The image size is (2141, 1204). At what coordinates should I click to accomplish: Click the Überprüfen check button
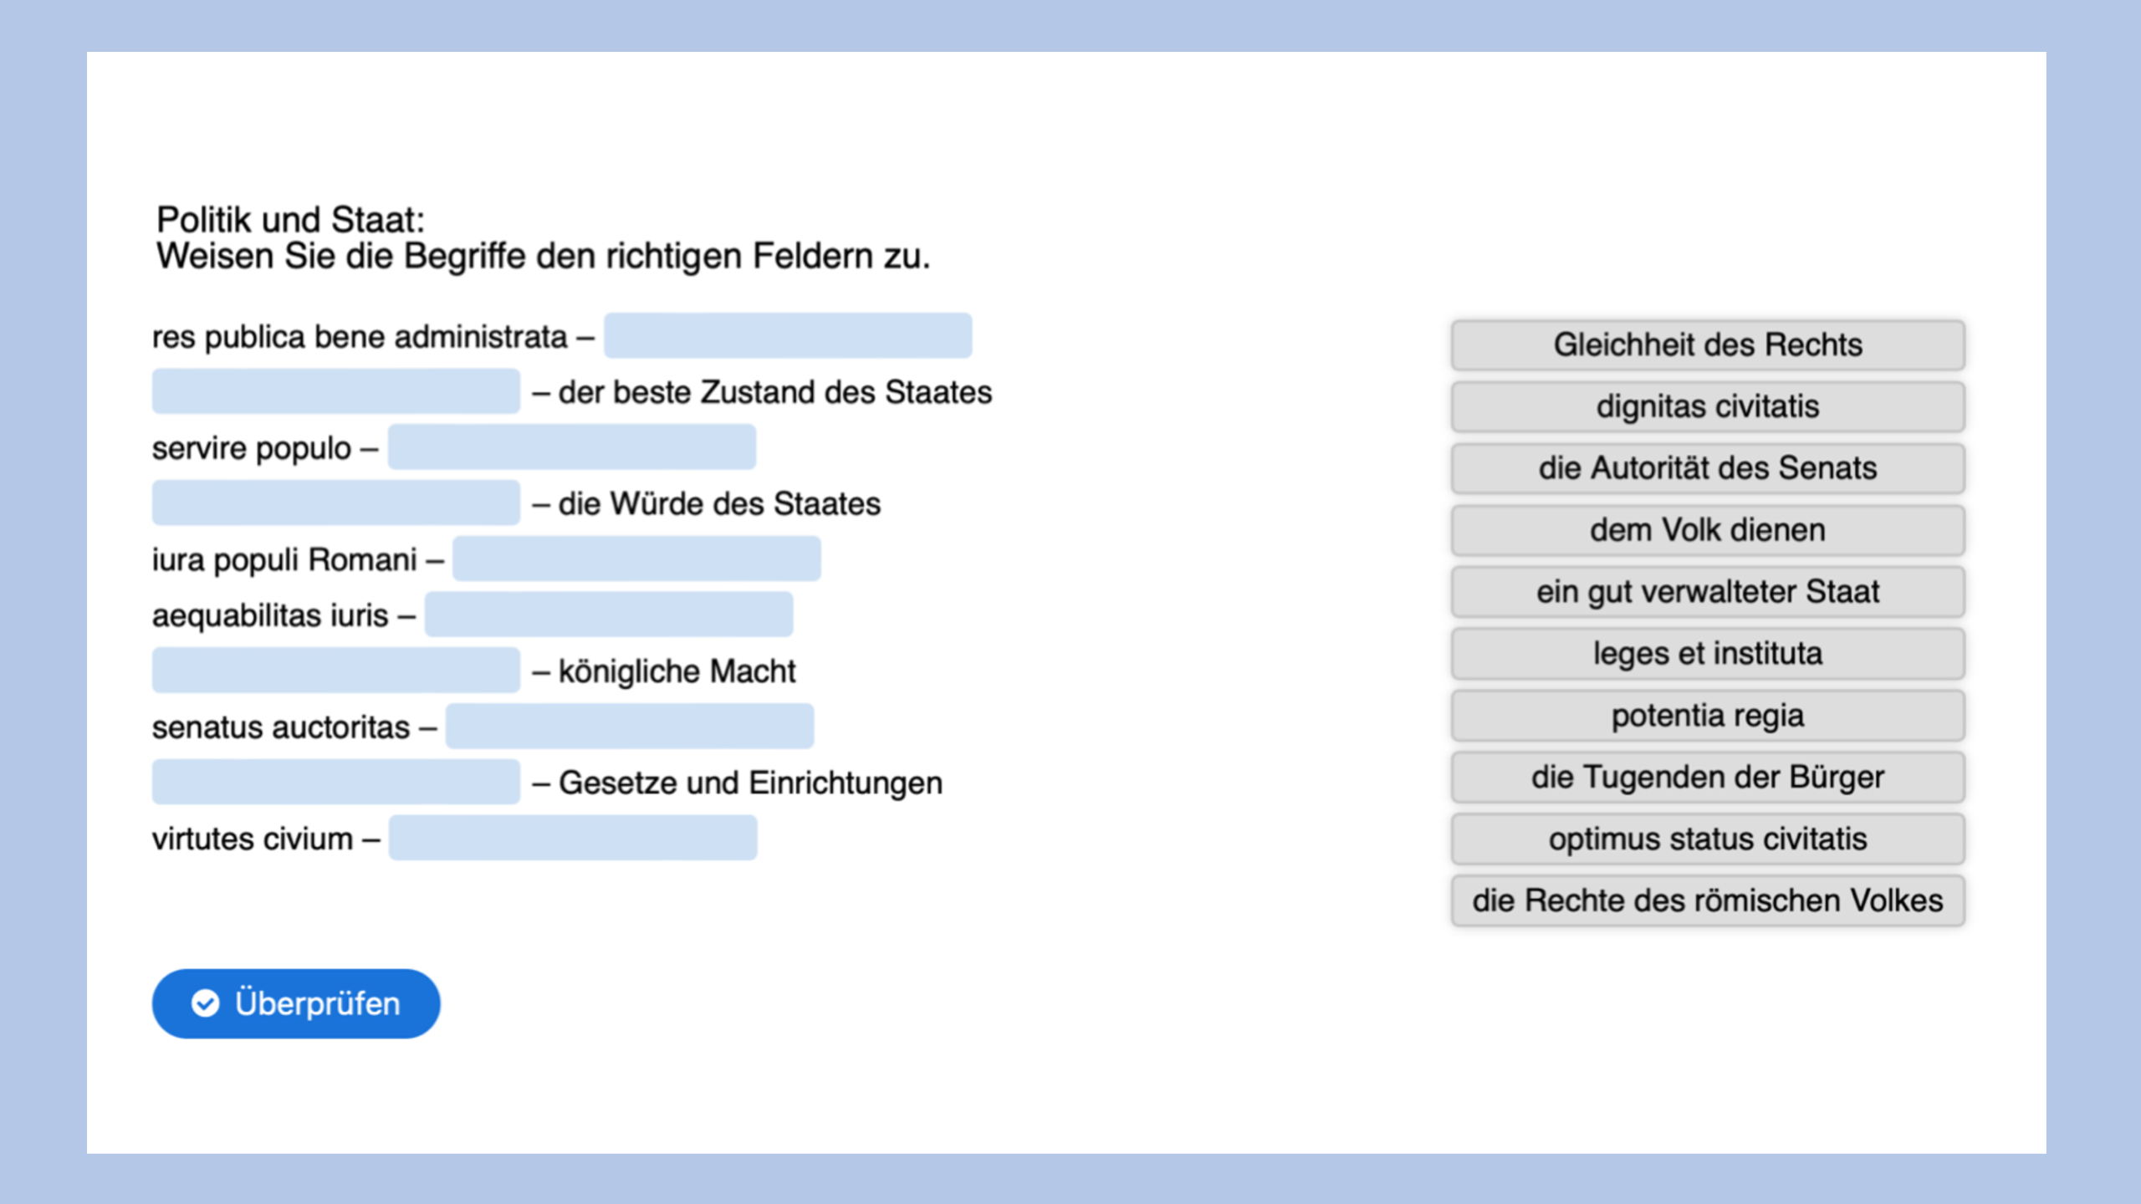[x=296, y=1003]
